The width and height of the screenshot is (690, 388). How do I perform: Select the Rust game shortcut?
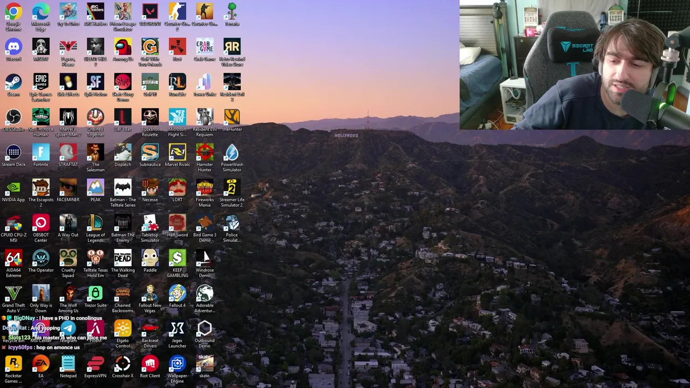tap(177, 46)
